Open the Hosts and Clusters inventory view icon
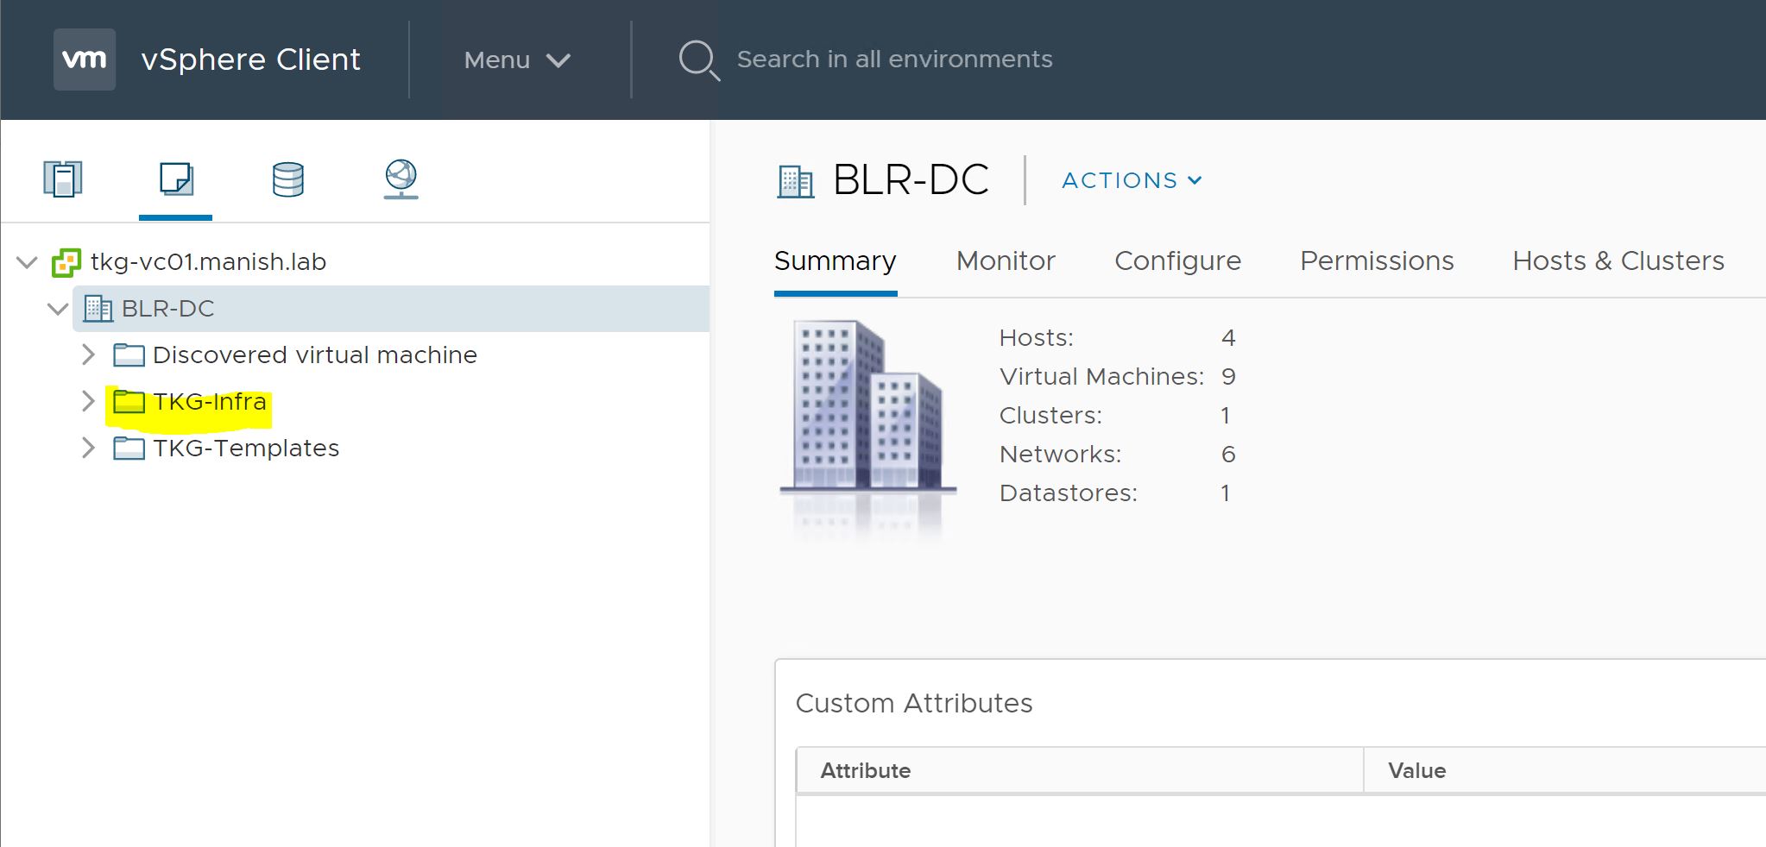Viewport: 1766px width, 847px height. pos(62,179)
